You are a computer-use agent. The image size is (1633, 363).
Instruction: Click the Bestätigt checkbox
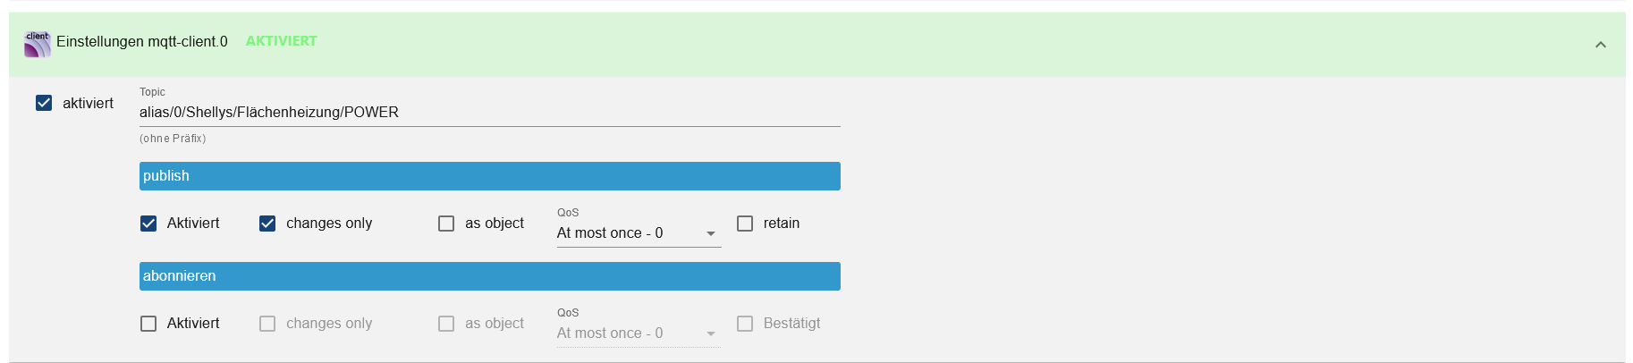(x=745, y=324)
